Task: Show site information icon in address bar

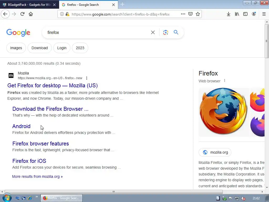Action: [62, 14]
